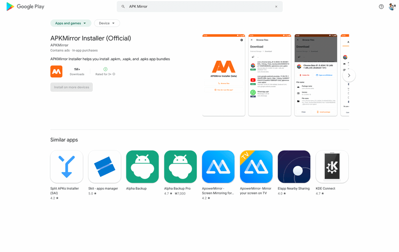Open the APKMirror developer link
Image resolution: width=399 pixels, height=252 pixels.
pos(59,45)
